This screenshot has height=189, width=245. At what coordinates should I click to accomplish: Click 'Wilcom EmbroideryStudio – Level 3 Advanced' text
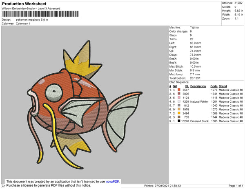point(31,9)
